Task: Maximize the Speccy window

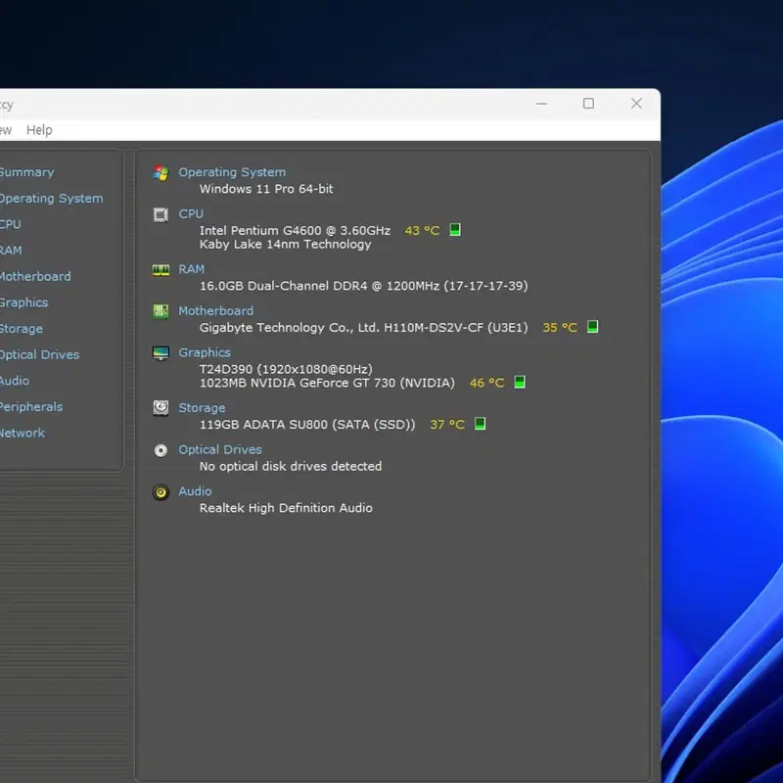Action: pyautogui.click(x=589, y=104)
